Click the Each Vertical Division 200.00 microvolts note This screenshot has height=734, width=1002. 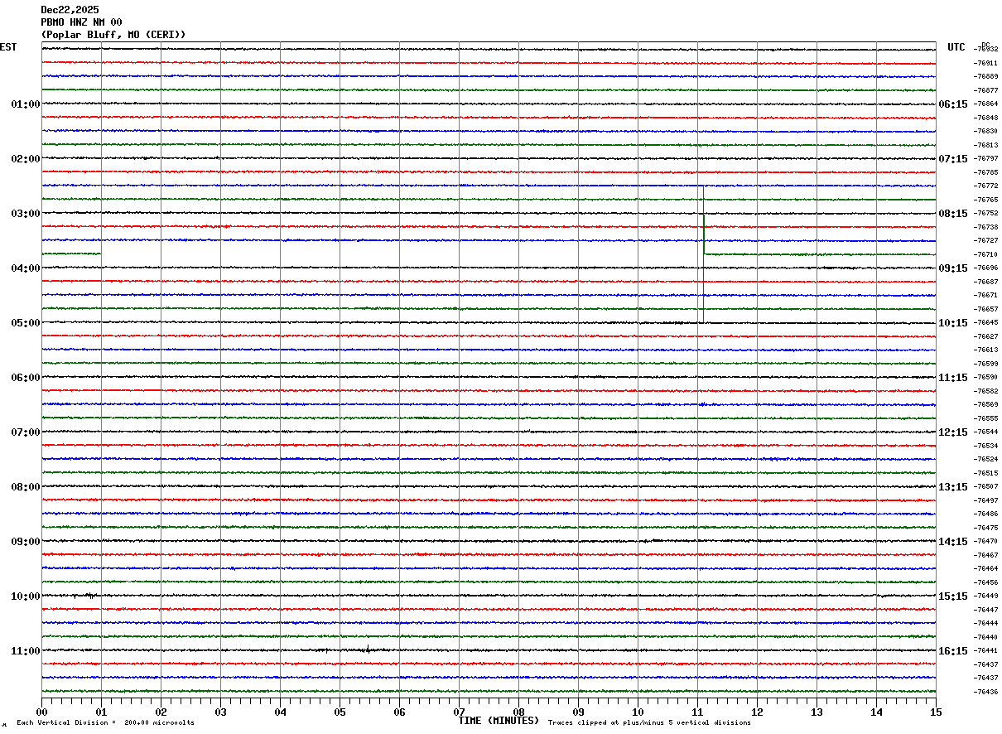[105, 723]
